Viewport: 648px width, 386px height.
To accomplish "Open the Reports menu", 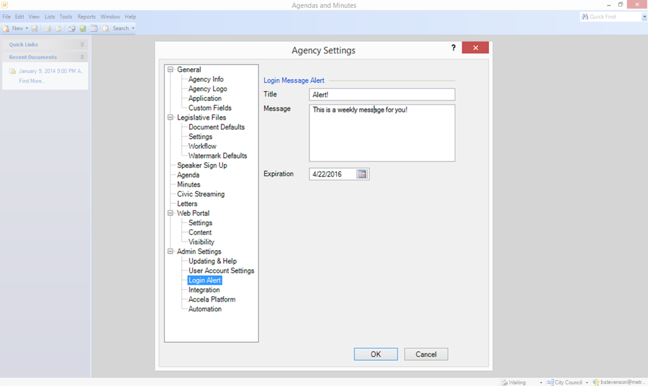I will tap(86, 17).
